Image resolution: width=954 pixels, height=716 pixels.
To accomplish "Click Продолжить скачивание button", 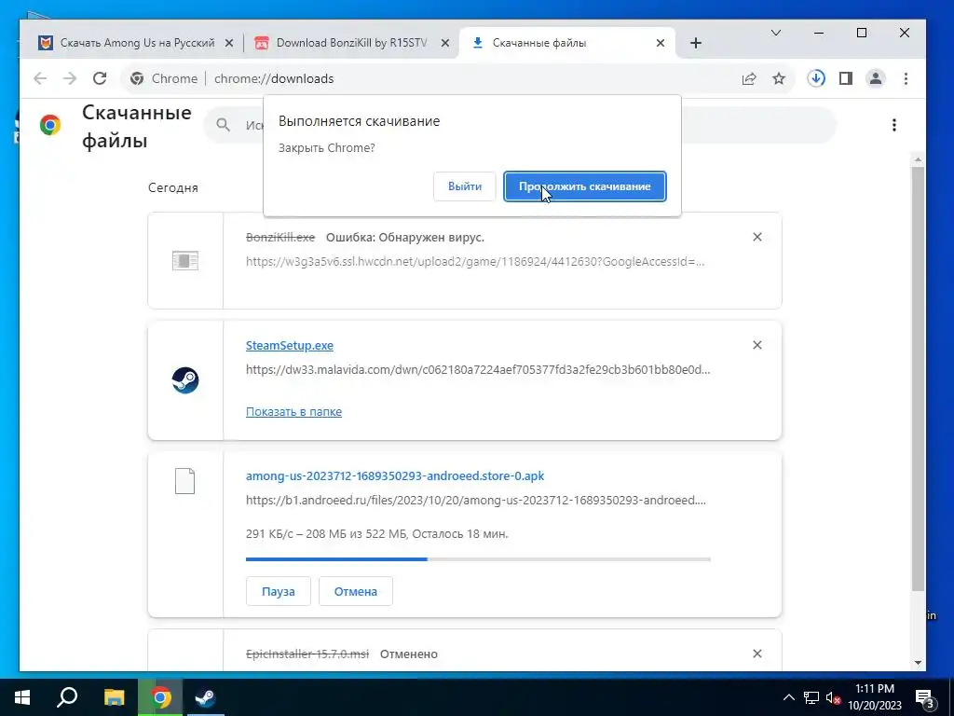I will pos(585,186).
